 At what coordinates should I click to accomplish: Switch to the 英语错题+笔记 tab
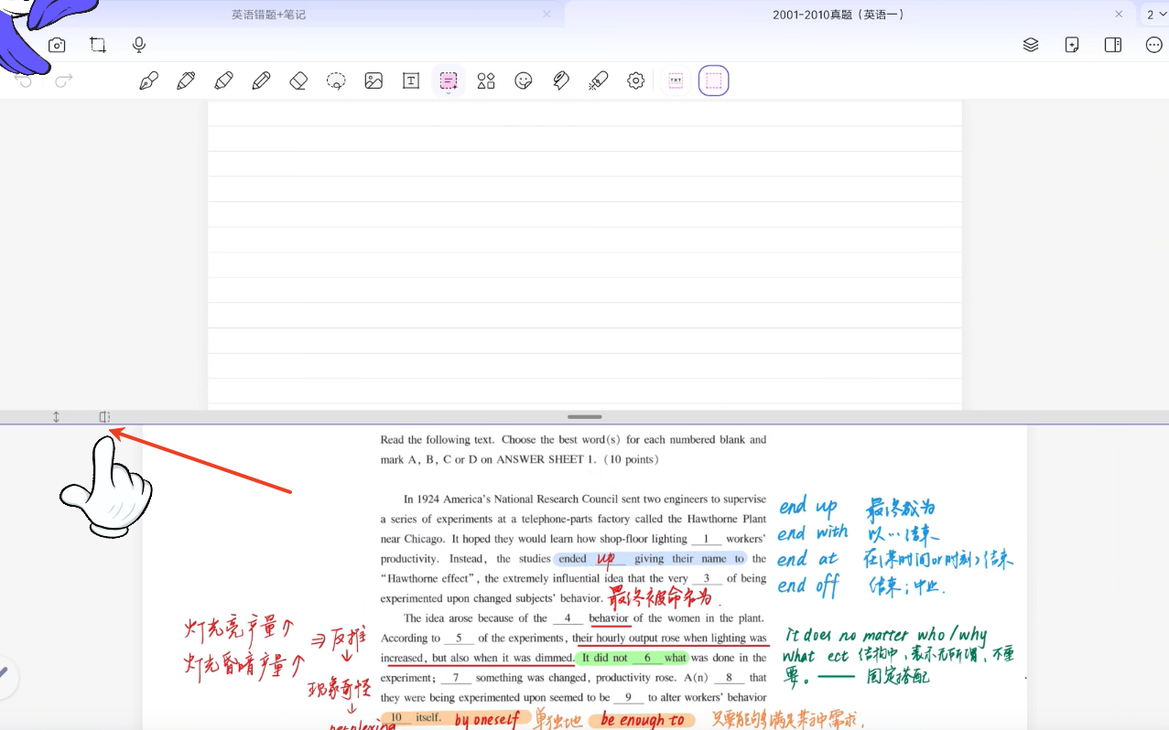click(269, 15)
